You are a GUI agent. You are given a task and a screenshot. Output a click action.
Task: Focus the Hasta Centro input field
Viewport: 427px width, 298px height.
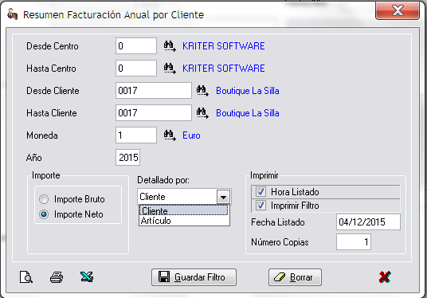(136, 68)
